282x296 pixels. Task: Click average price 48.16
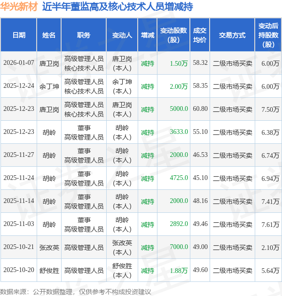click(200, 201)
